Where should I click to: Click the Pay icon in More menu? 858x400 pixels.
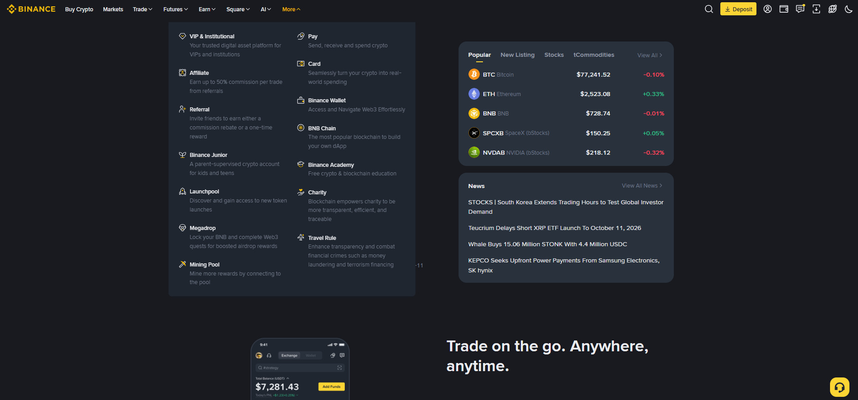301,36
